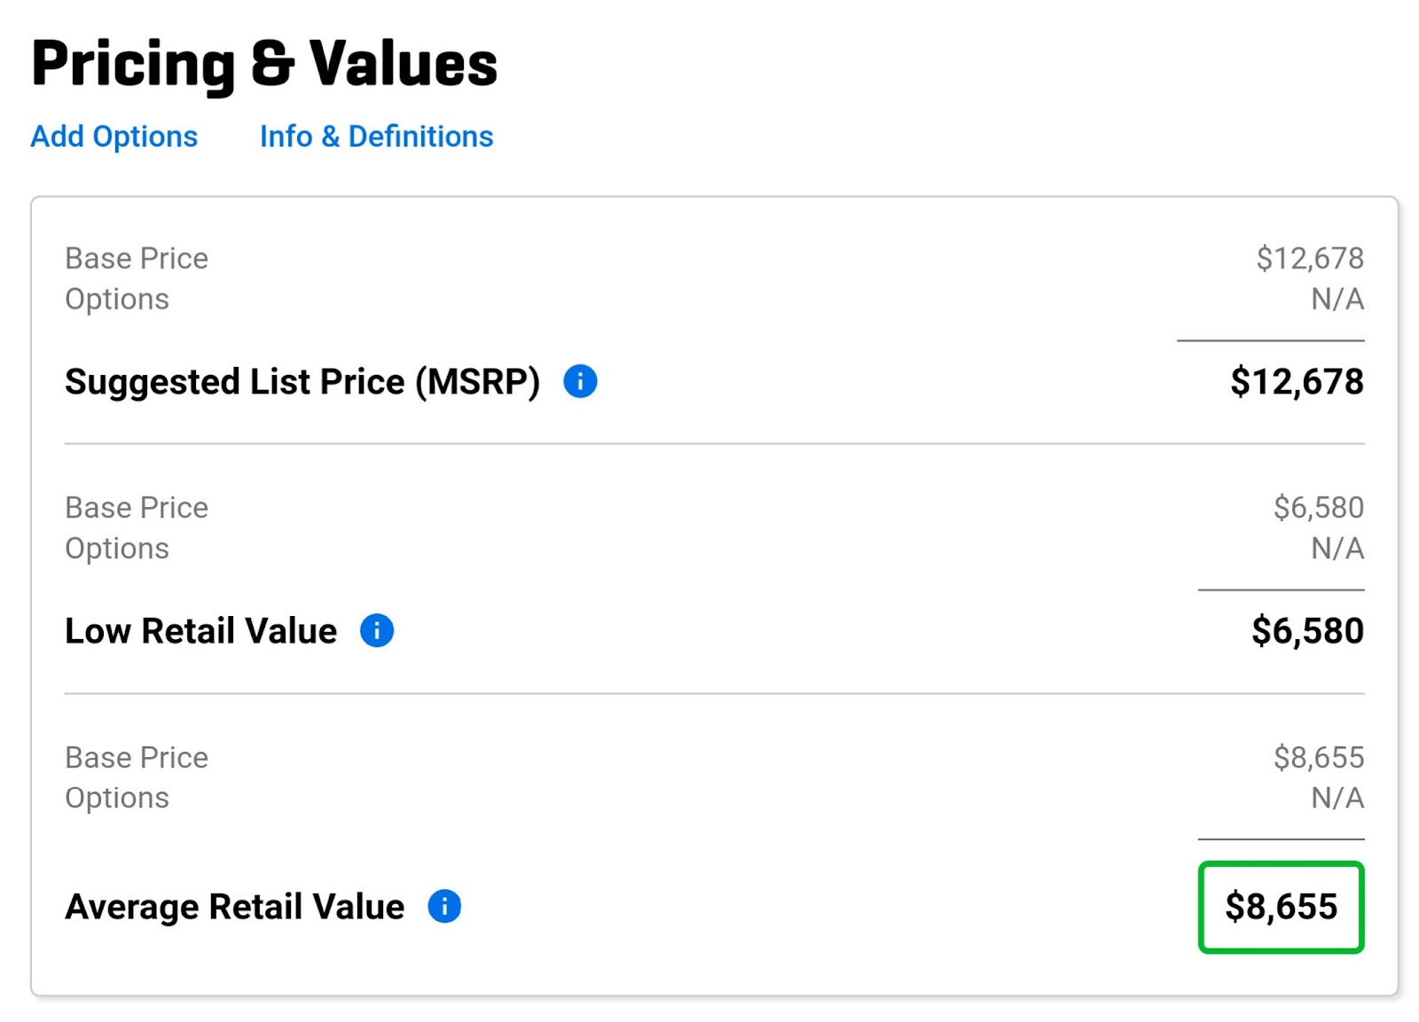Screen dimensions: 1419x1022
Task: Click the bold $12,678 MSRP total
Action: (1297, 382)
